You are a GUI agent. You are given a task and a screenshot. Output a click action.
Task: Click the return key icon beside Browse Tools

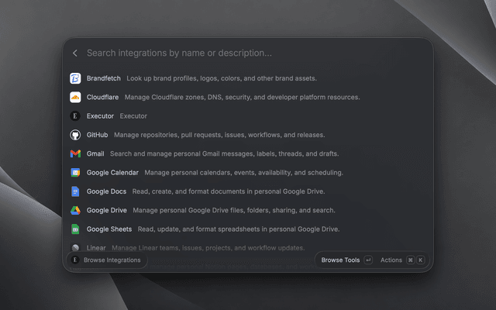[368, 260]
